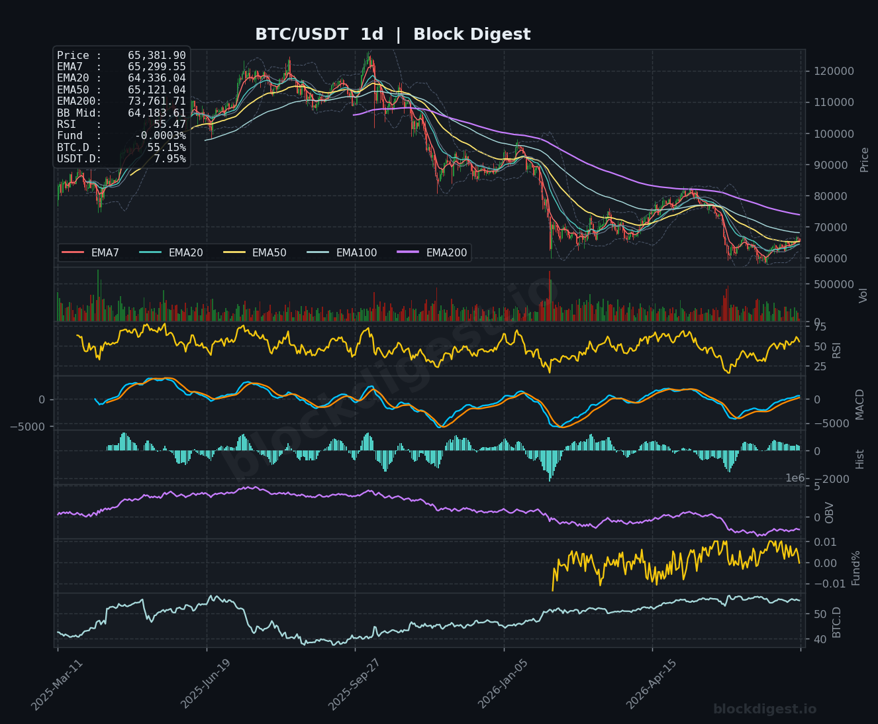
Task: Click the 2026-Apr-15 date label
Action: (x=652, y=685)
